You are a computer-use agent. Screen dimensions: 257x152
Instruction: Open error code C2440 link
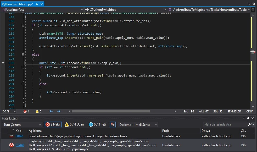pos(20,145)
